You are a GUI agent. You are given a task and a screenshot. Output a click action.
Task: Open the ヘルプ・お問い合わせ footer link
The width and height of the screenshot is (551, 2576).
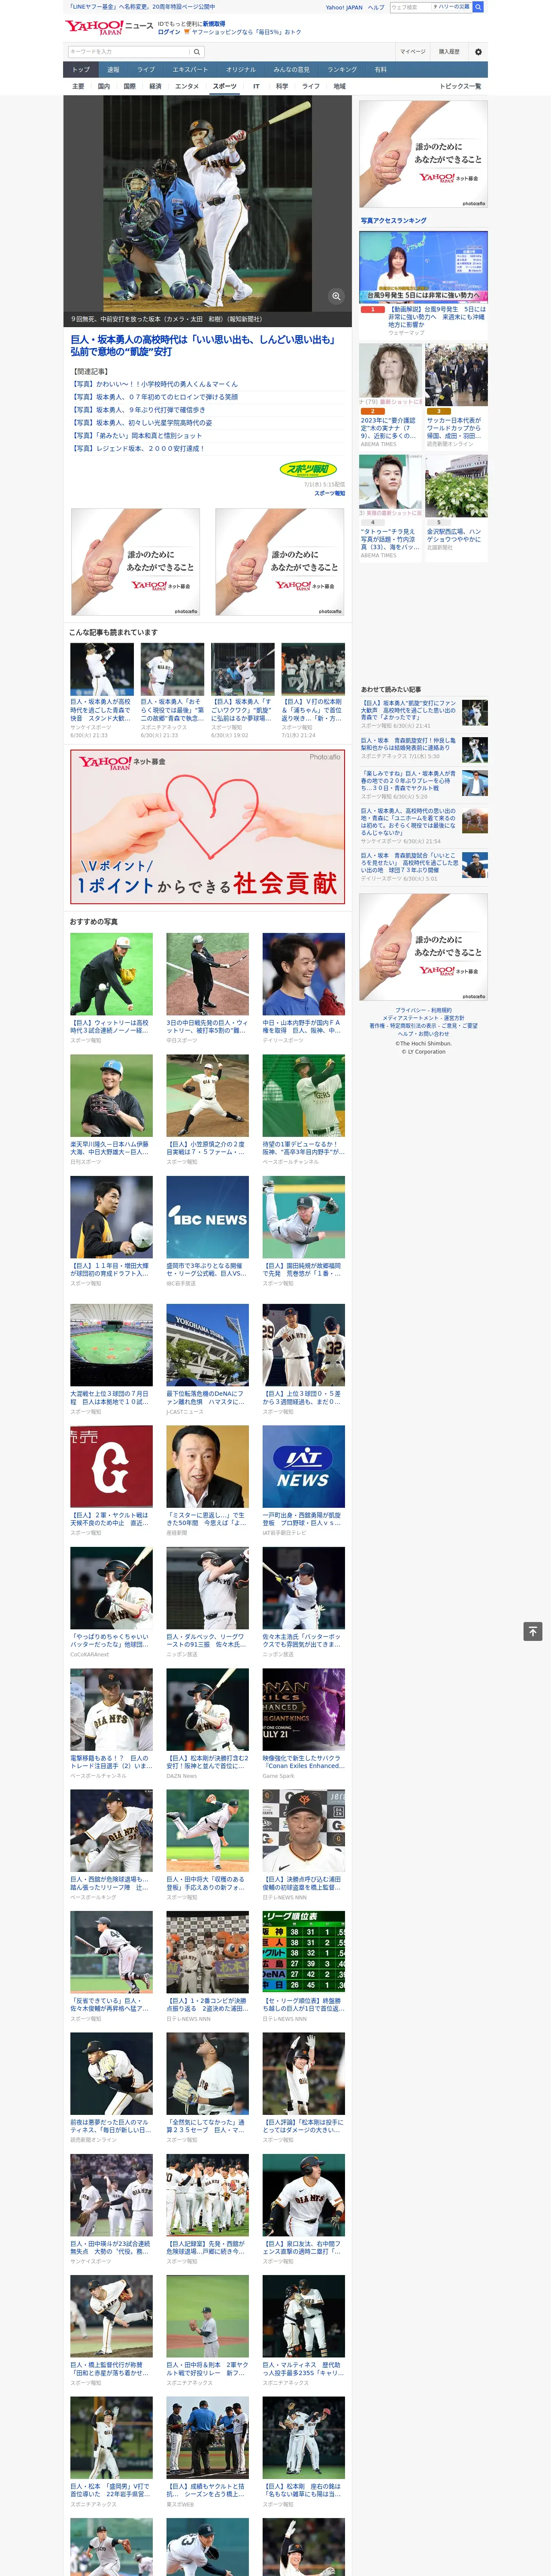tap(424, 1034)
